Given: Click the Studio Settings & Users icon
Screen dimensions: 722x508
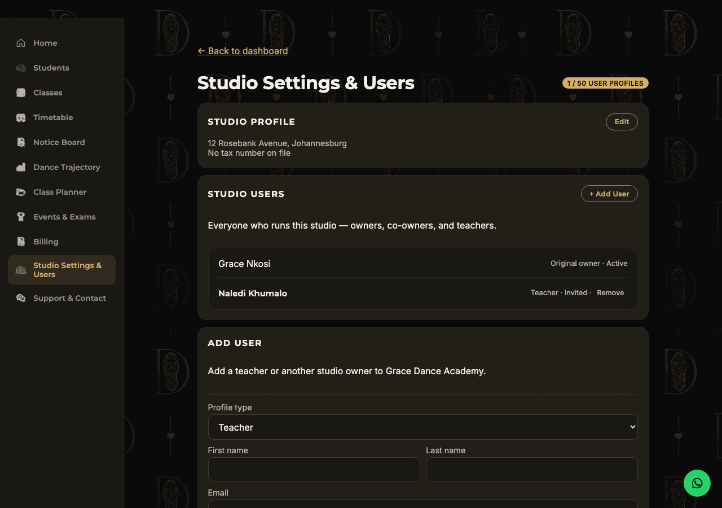Looking at the screenshot, I should click(21, 270).
